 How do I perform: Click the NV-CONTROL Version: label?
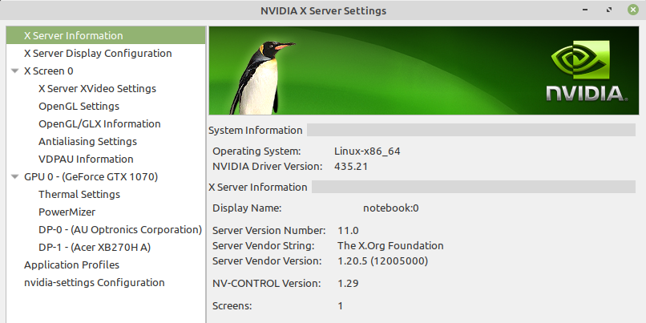point(266,284)
